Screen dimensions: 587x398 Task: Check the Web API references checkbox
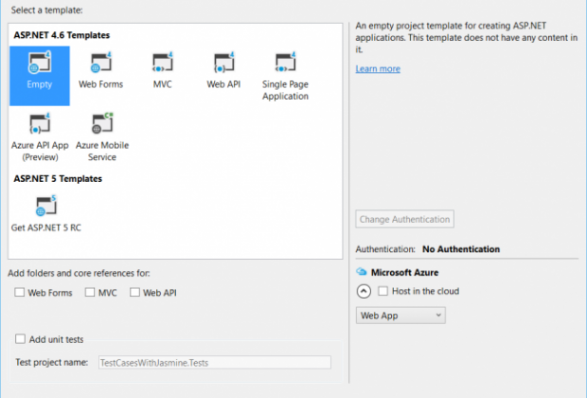(135, 293)
